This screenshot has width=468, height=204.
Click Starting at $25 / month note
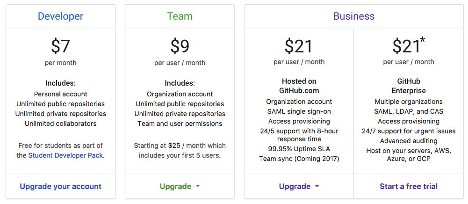[x=180, y=150]
